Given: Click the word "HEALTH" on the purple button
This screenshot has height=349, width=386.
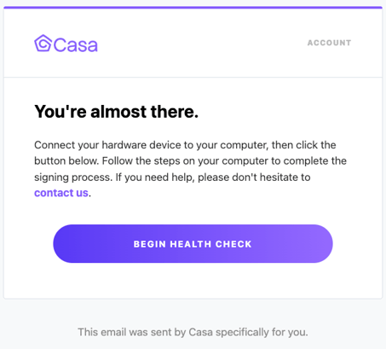Looking at the screenshot, I should [x=191, y=244].
